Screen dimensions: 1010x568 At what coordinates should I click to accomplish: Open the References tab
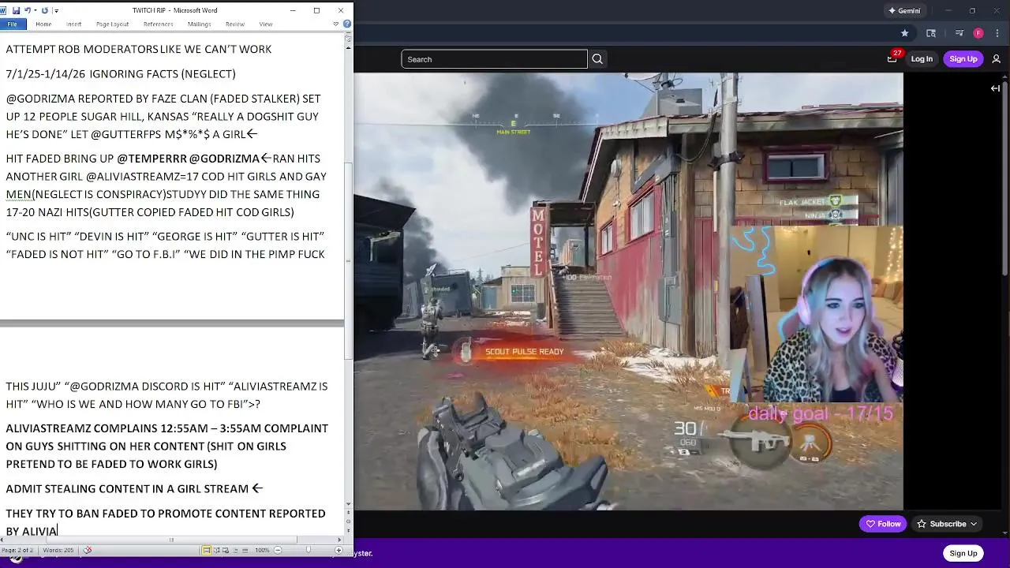pyautogui.click(x=158, y=24)
